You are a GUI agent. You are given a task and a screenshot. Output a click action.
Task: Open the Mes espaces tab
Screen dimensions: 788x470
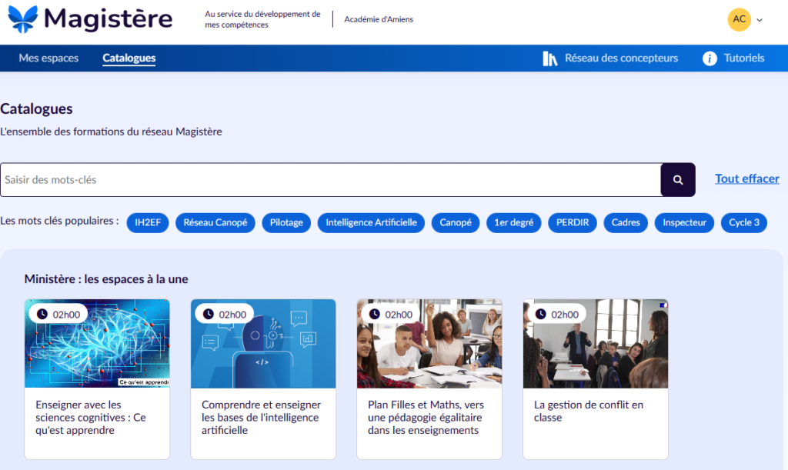point(48,58)
